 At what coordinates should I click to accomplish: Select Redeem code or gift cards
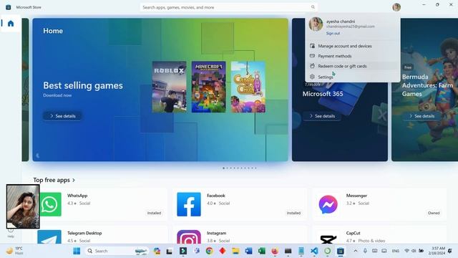353,66
